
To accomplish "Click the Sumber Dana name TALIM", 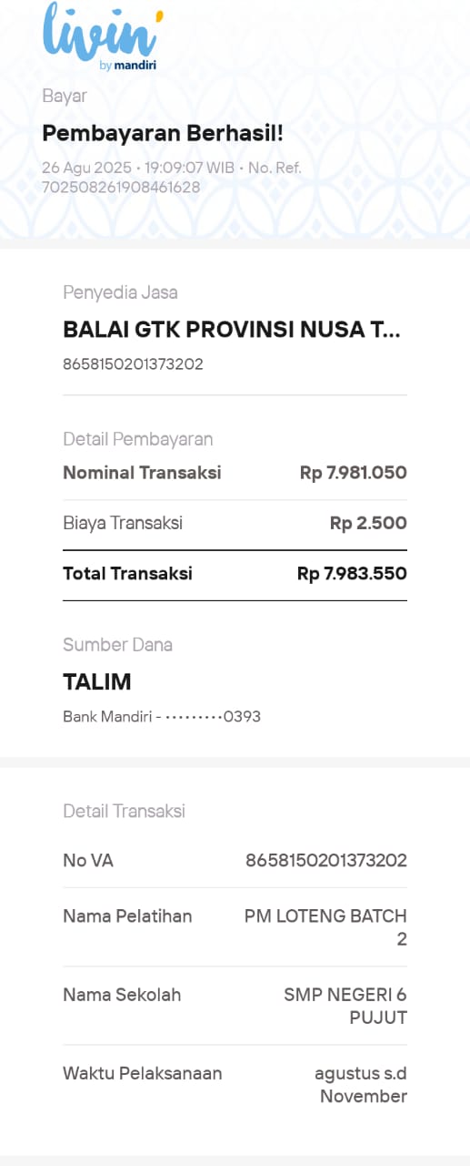I will pos(97,681).
